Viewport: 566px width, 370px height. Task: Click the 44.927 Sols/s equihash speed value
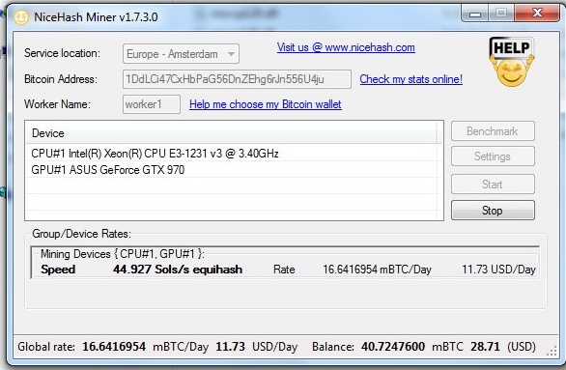pos(177,270)
